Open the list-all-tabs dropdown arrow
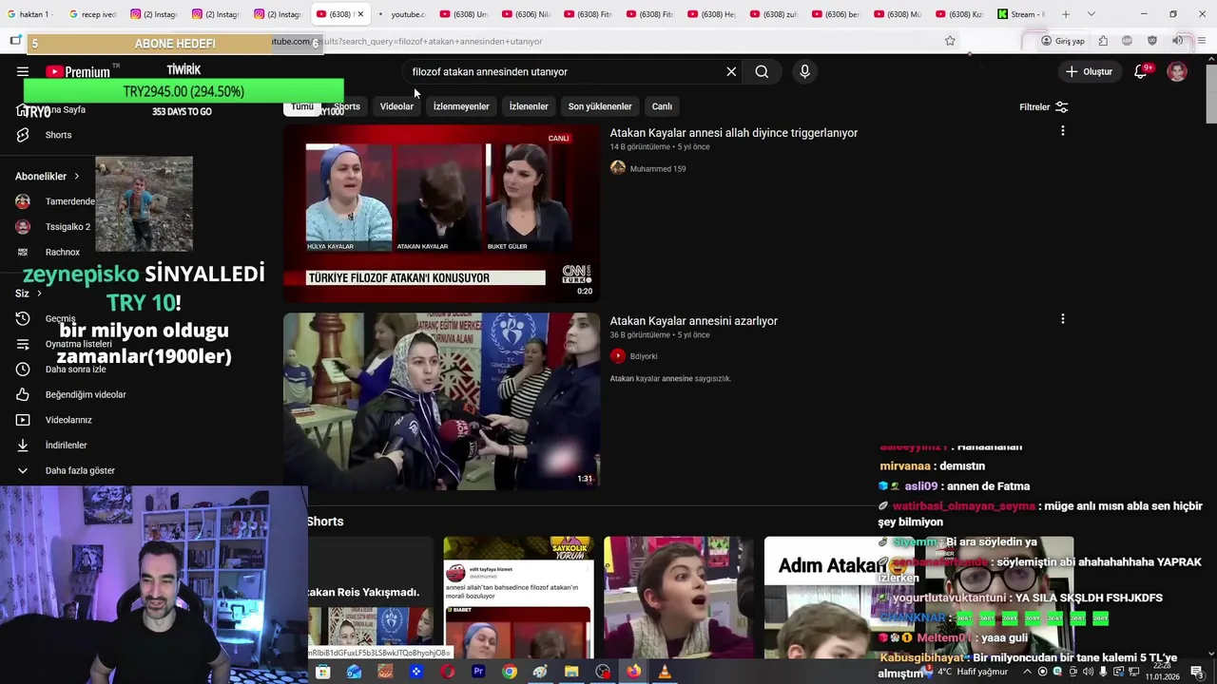Screen dimensions: 1217x684 click(x=1091, y=14)
